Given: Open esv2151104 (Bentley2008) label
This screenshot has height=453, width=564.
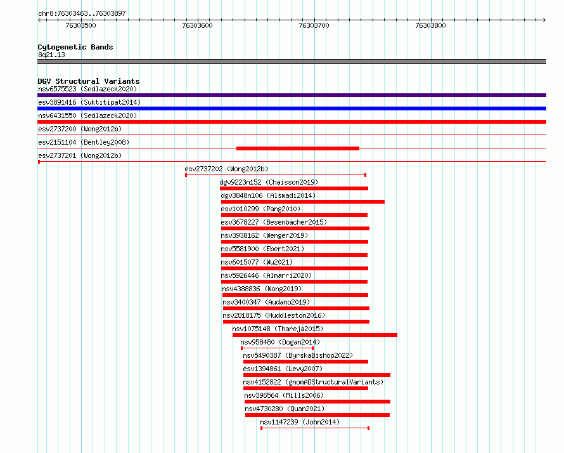Looking at the screenshot, I should coord(84,142).
